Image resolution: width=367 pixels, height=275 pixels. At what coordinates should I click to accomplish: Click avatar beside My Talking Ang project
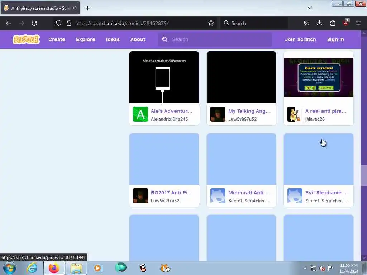point(218,114)
